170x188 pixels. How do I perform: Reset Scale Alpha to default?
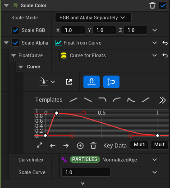(x=165, y=43)
